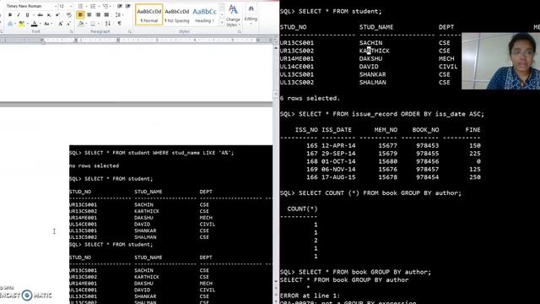540x304 pixels.
Task: Click the Bullets list icon
Action: [80, 6]
